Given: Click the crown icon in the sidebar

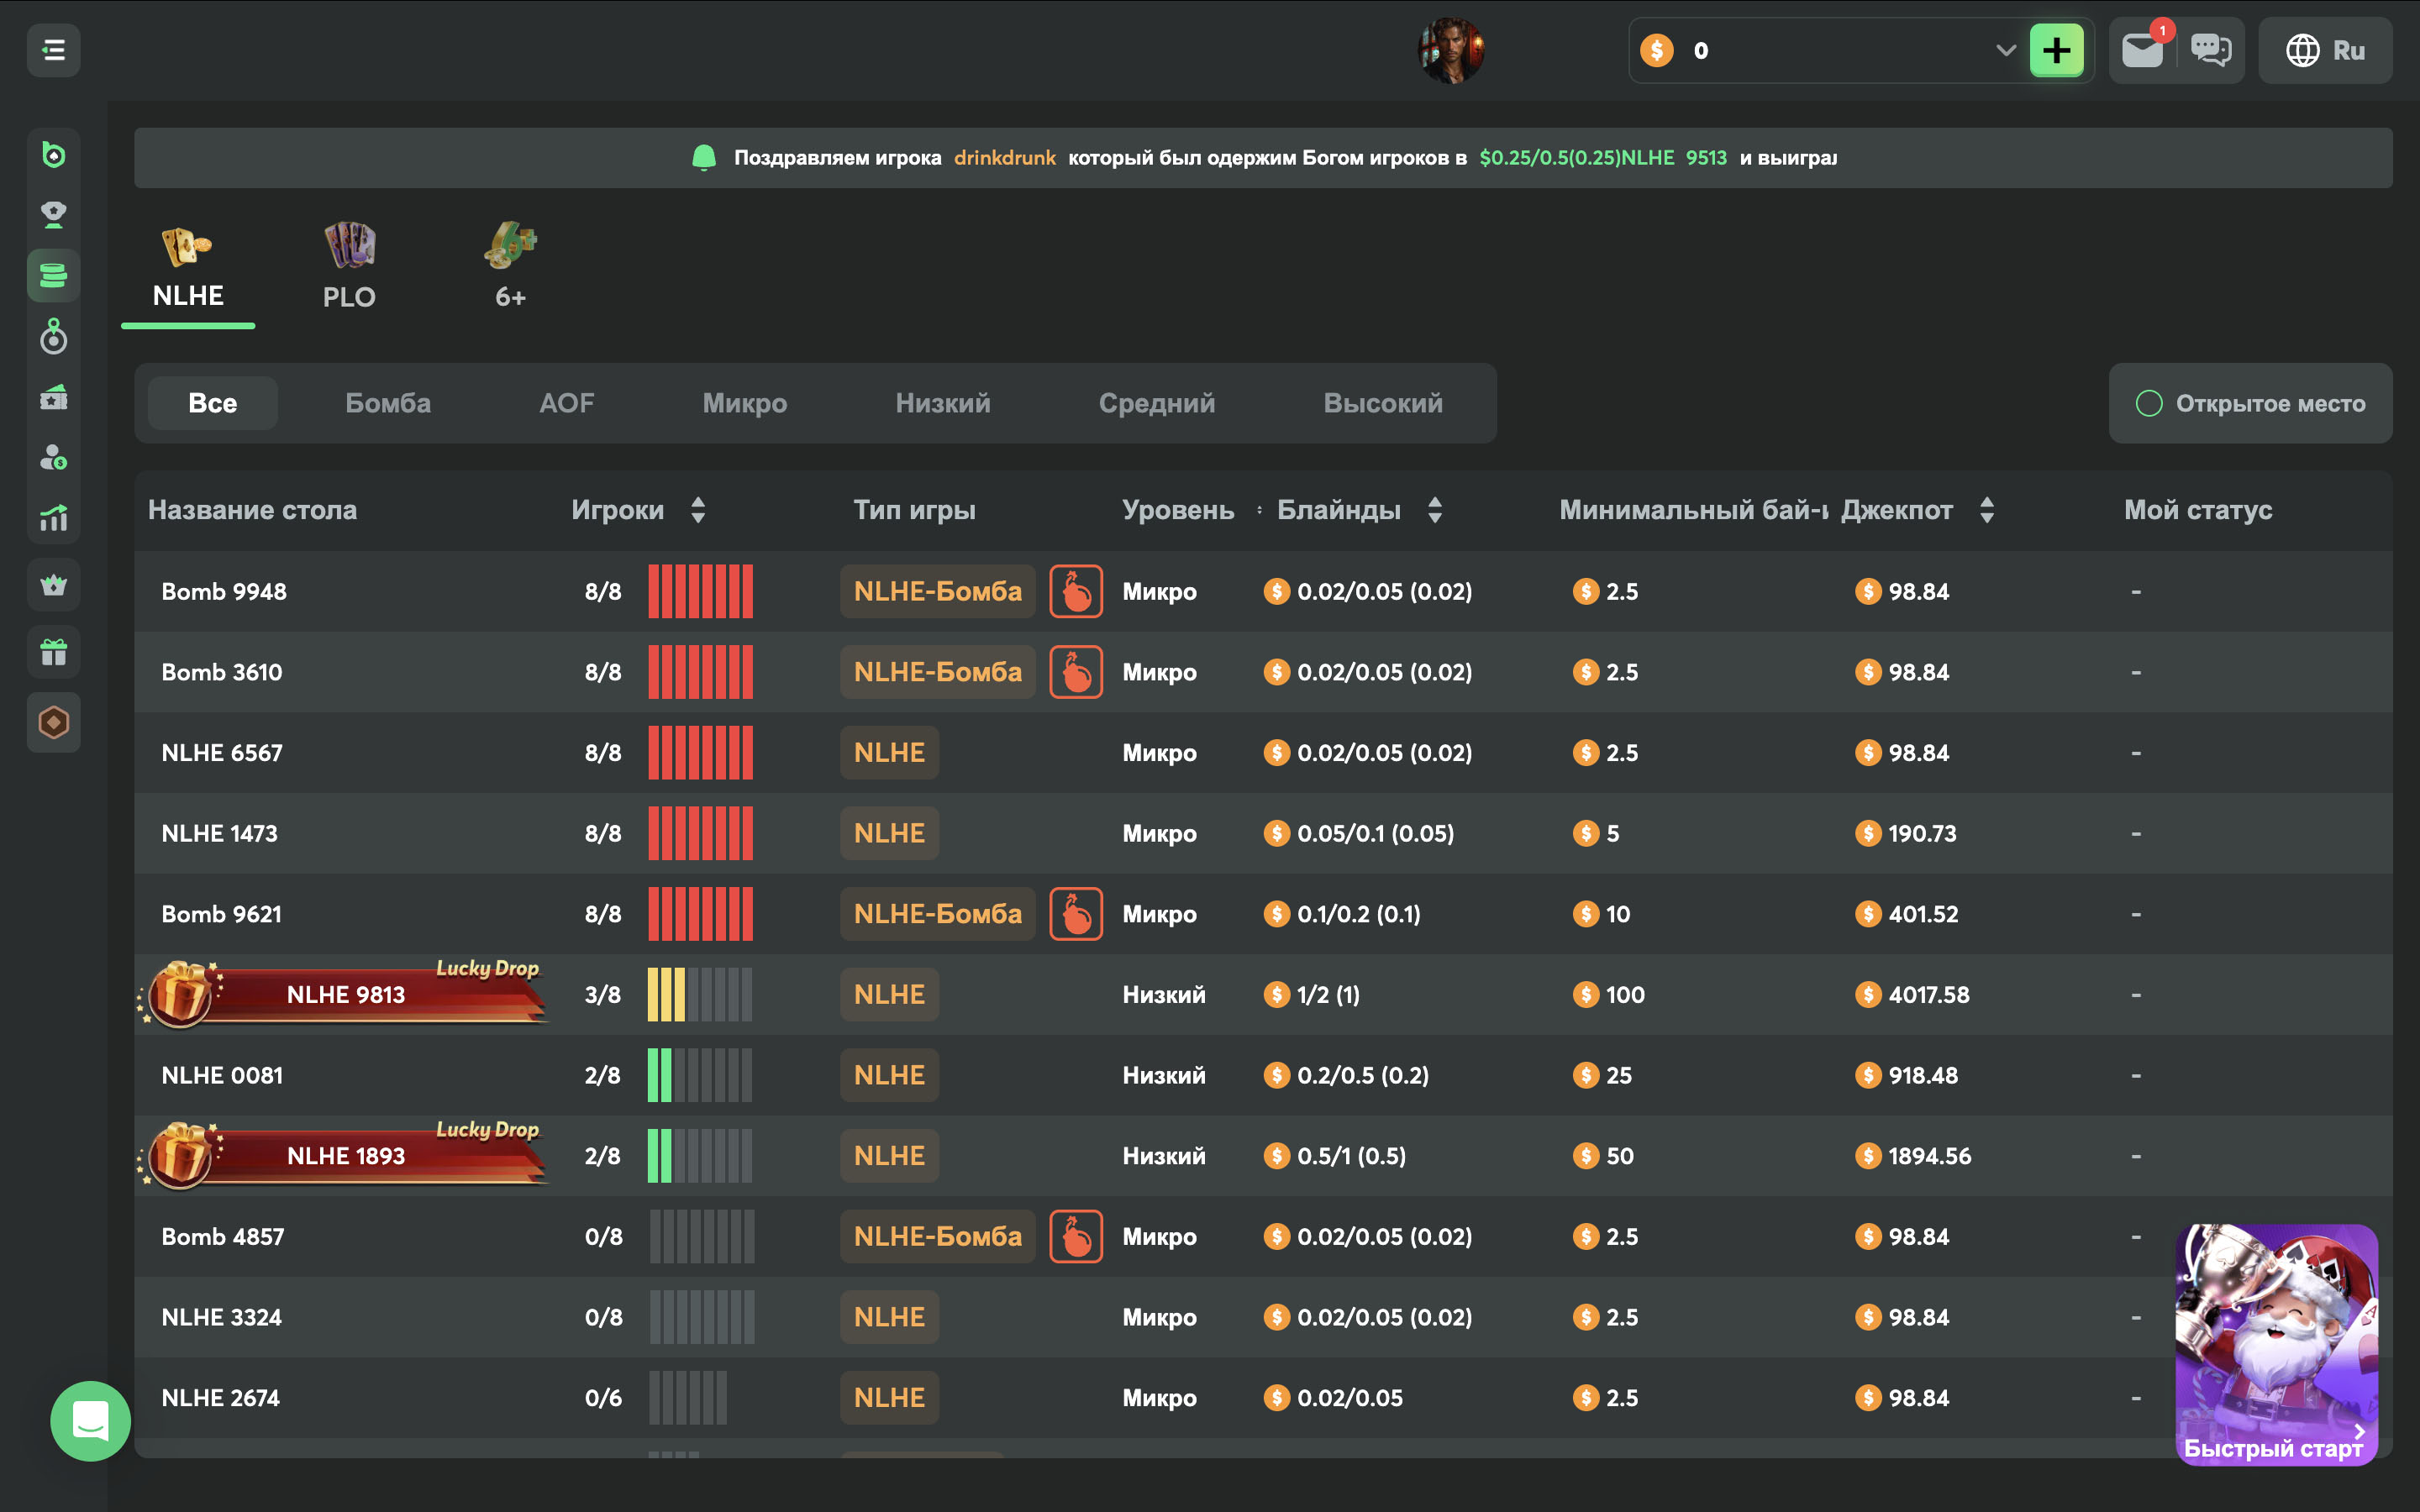Looking at the screenshot, I should 53,585.
